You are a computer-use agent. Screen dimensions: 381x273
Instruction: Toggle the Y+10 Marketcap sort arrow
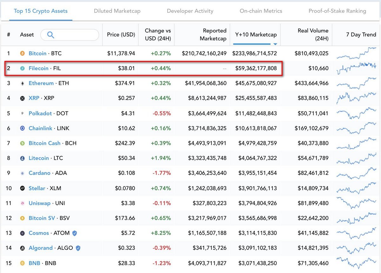click(x=275, y=44)
